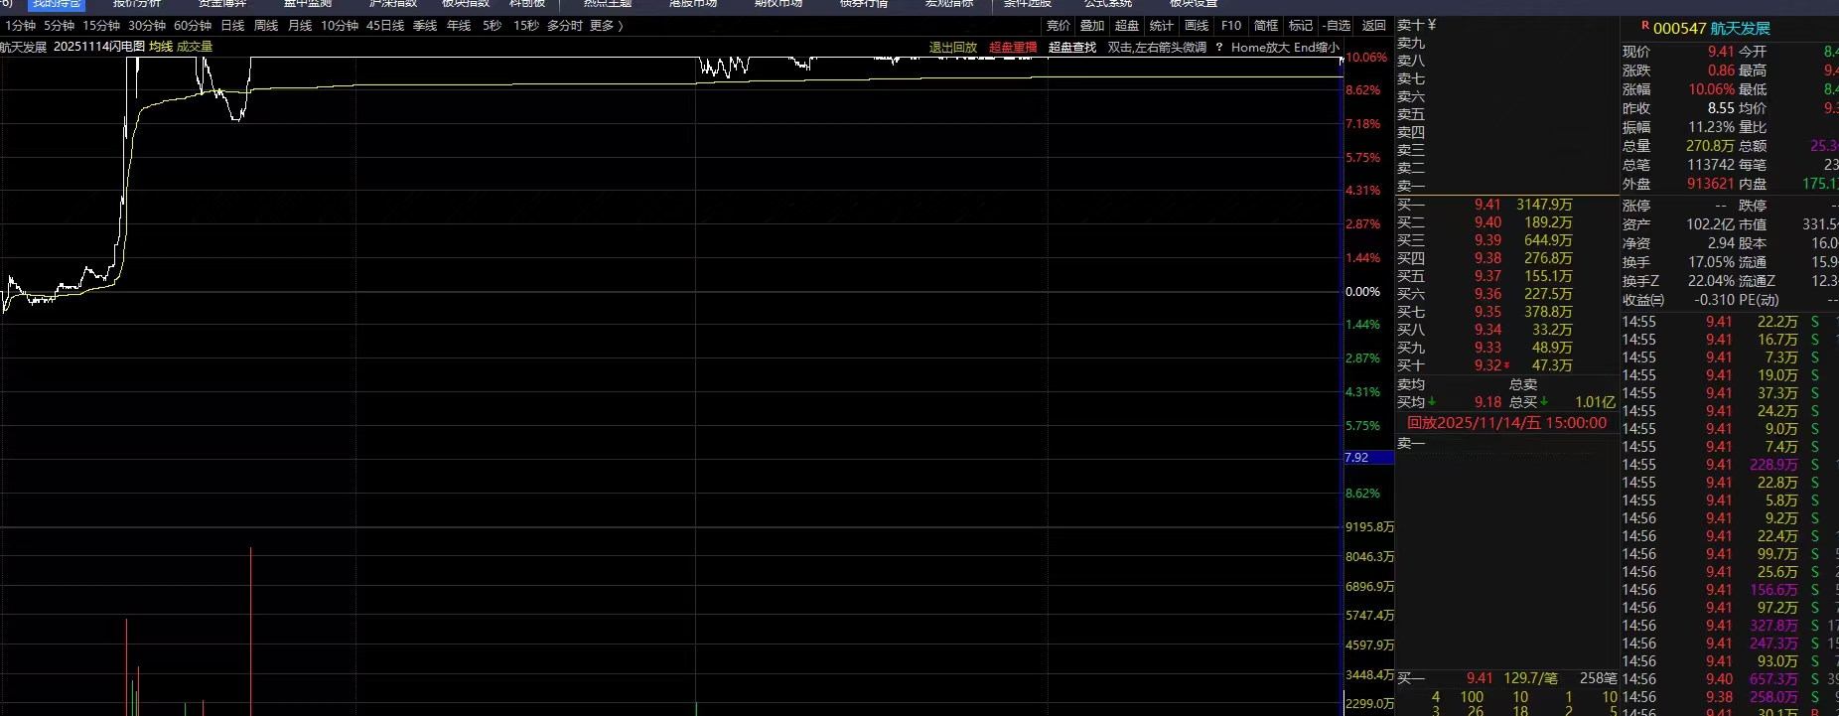Image resolution: width=1839 pixels, height=716 pixels.
Task: Select 买二 bid row at 9.40
Action: coord(1505,222)
